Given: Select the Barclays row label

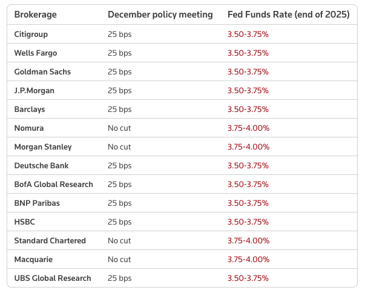Looking at the screenshot, I should 30,110.
